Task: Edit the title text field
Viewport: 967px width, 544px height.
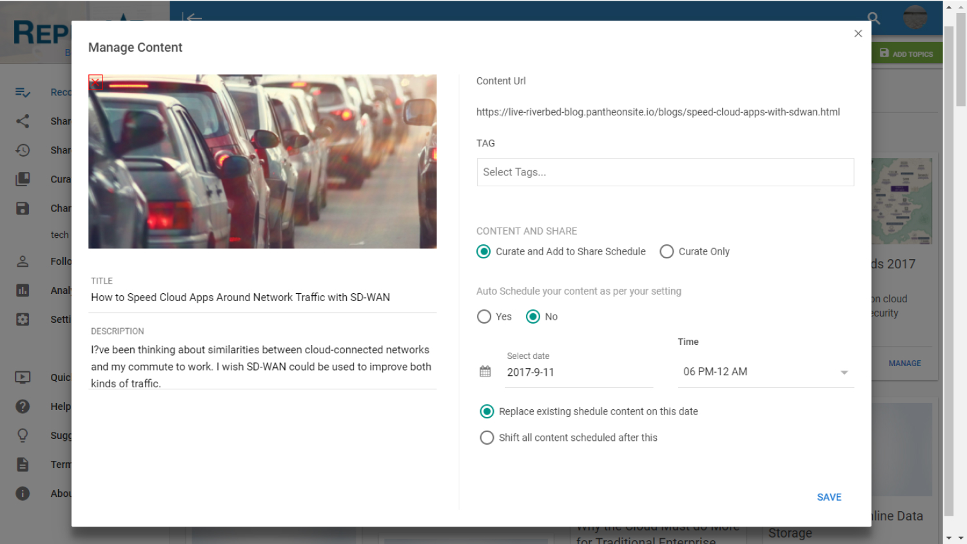Action: (x=263, y=297)
